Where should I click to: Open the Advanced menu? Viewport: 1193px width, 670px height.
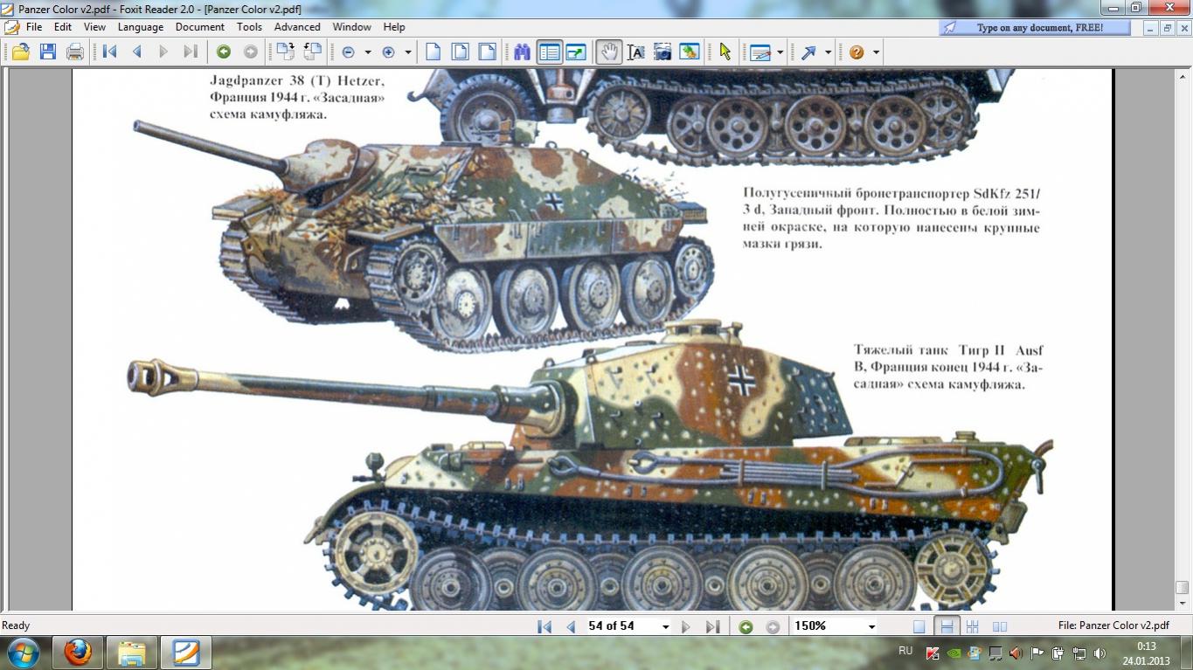[x=297, y=27]
